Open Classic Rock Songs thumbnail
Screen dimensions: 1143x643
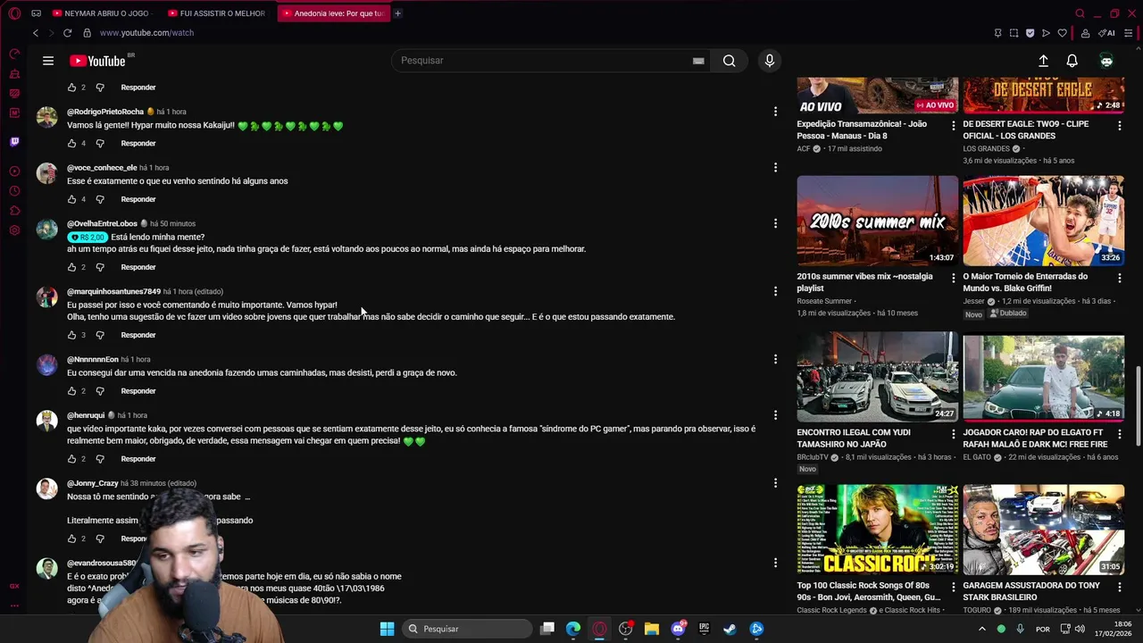coord(877,529)
